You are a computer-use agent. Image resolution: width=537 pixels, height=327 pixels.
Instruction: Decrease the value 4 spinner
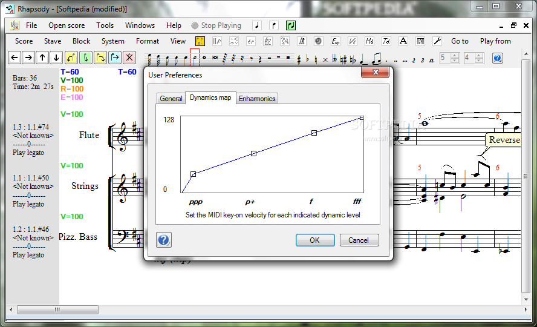click(x=479, y=61)
